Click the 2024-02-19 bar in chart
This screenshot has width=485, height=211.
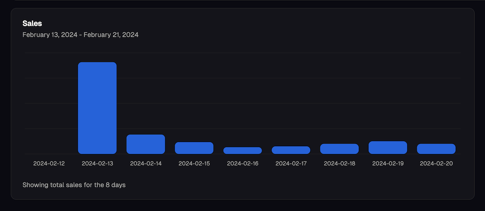coord(388,148)
